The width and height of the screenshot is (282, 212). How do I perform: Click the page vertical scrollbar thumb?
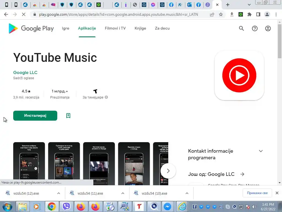pyautogui.click(x=280, y=41)
